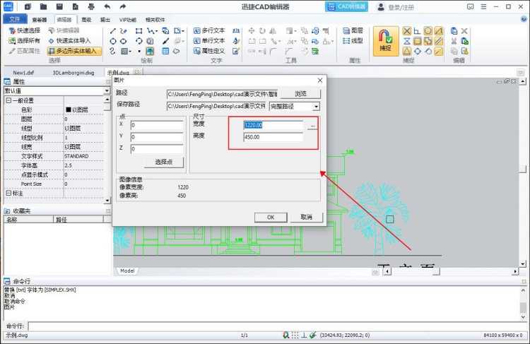
Task: Open the CAD转换器 converter button
Action: point(346,6)
